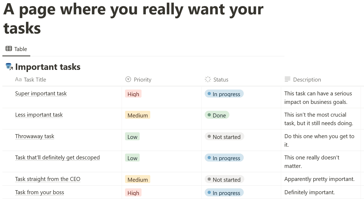
Task: Click the Aa icon in the Task Title header
Action: pyautogui.click(x=18, y=79)
